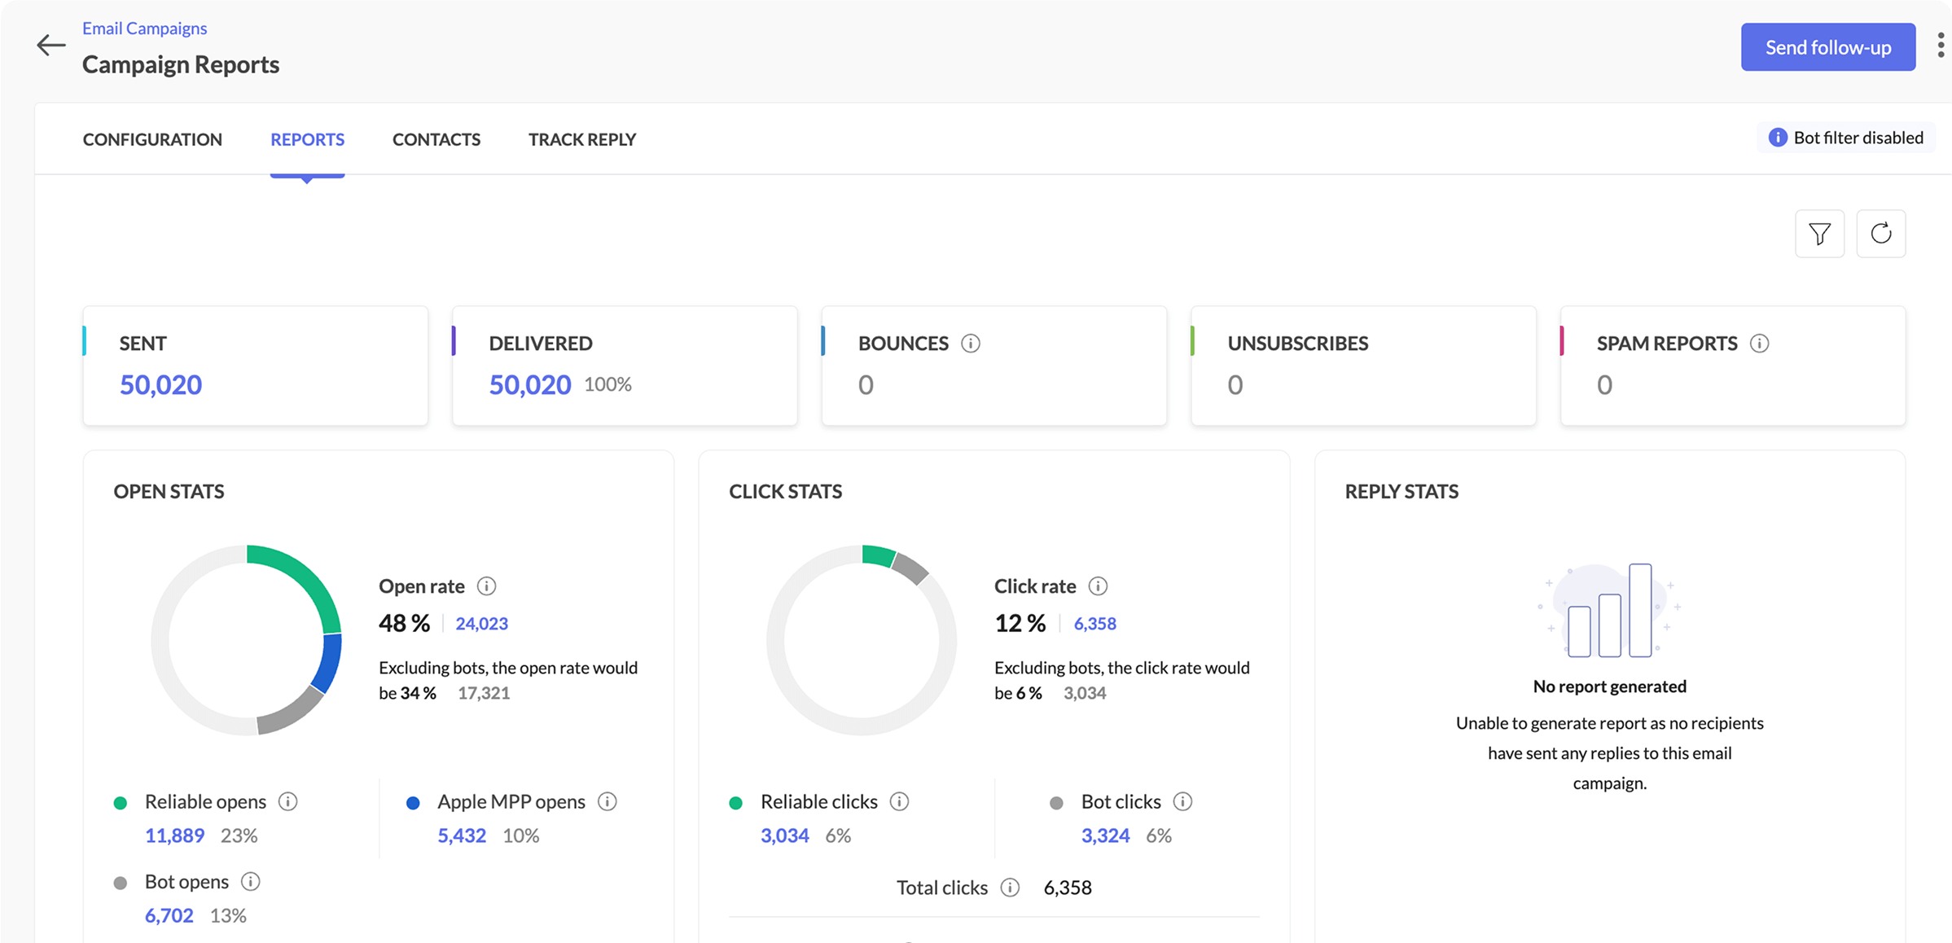Screen dimensions: 1952x943
Task: Go to the Track Reply tab
Action: click(x=582, y=139)
